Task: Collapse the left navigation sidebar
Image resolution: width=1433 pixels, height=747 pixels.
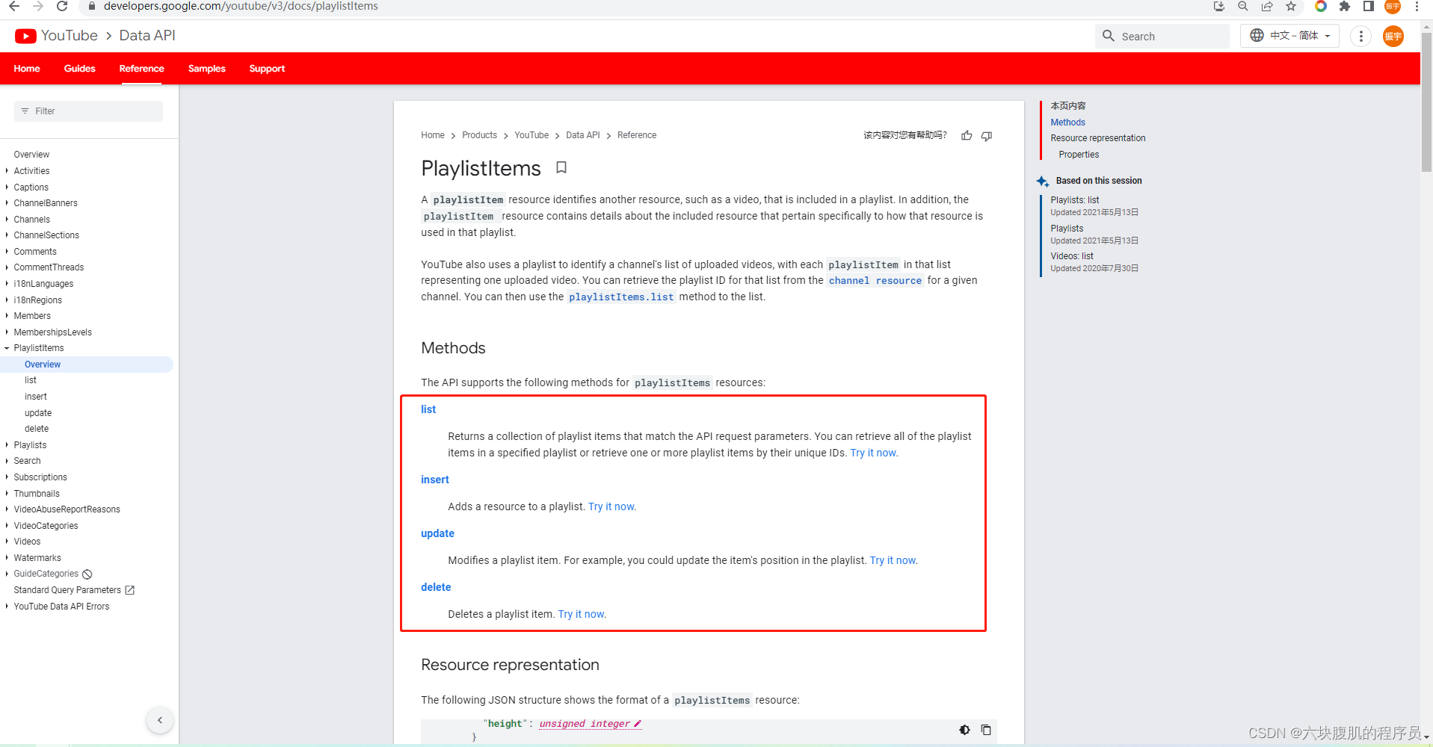Action: 160,720
